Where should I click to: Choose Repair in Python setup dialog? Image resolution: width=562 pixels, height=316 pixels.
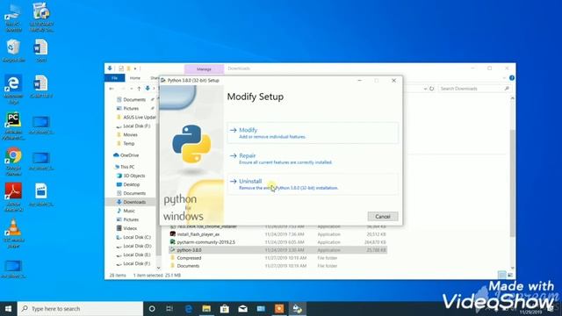(x=313, y=158)
